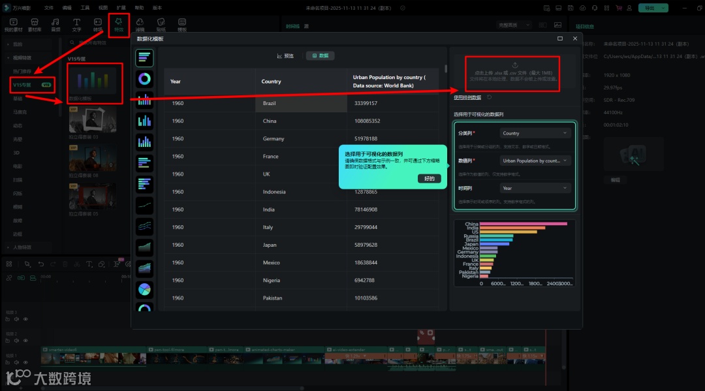Toggle visibility eye of 视频 1 track

tap(25, 362)
